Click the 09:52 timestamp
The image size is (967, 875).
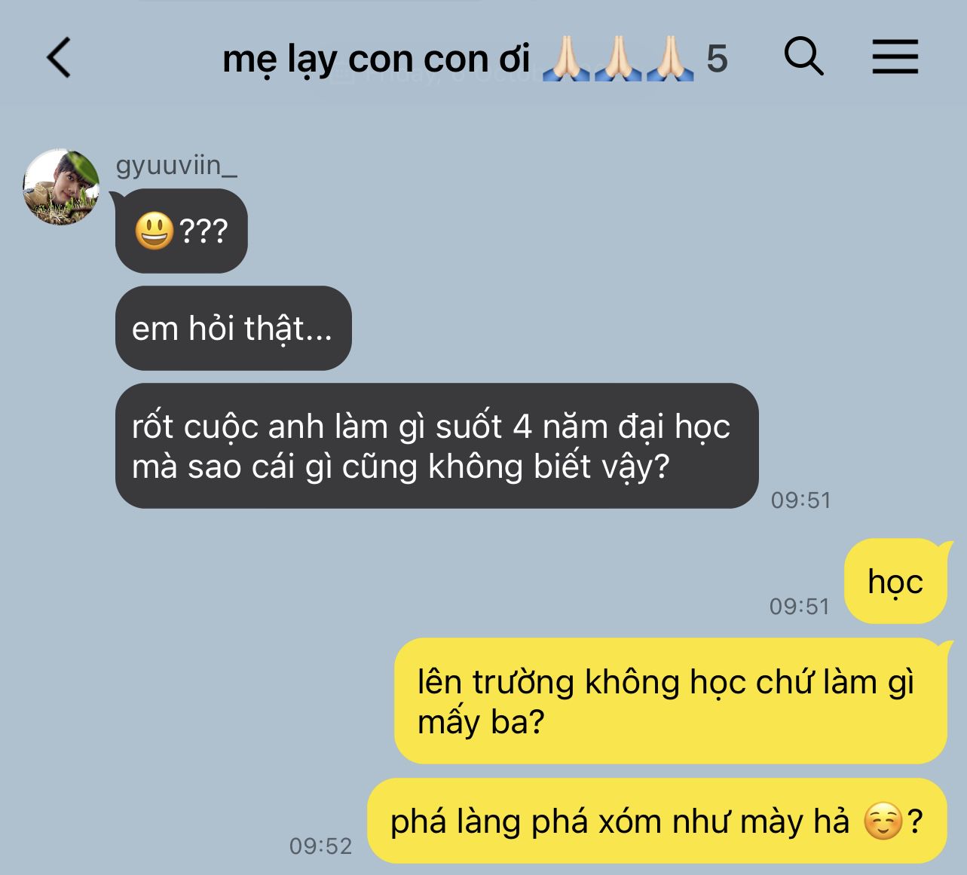[x=321, y=846]
